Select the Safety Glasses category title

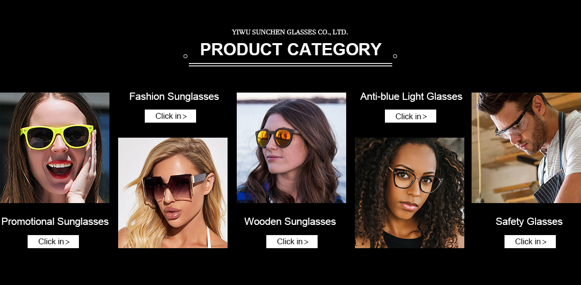(x=529, y=222)
